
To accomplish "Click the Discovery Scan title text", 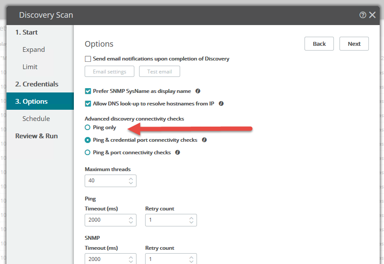I will coord(46,15).
